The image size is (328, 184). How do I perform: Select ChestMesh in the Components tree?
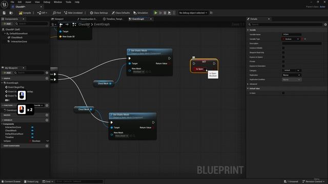(17, 37)
